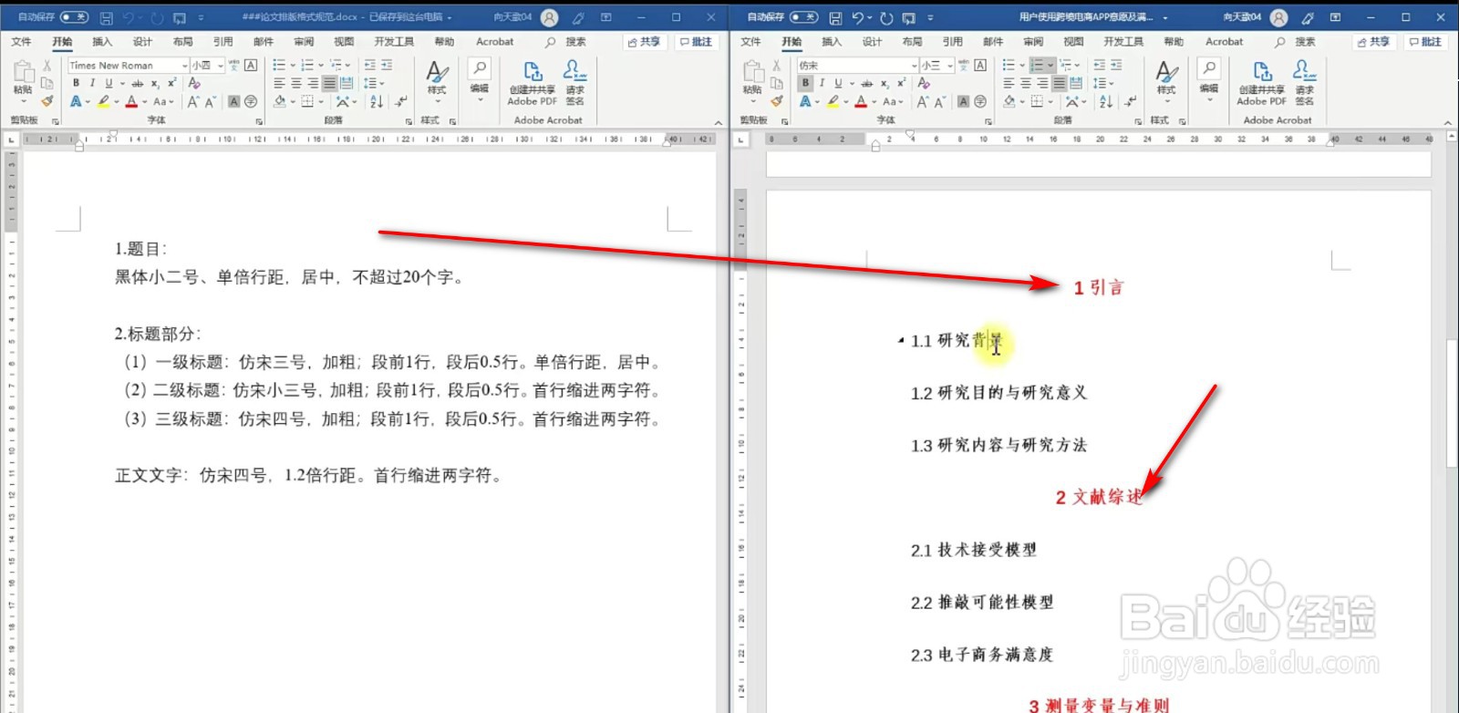1459x713 pixels.
Task: Apply yellow text highlight color in left window
Action: pos(103,102)
